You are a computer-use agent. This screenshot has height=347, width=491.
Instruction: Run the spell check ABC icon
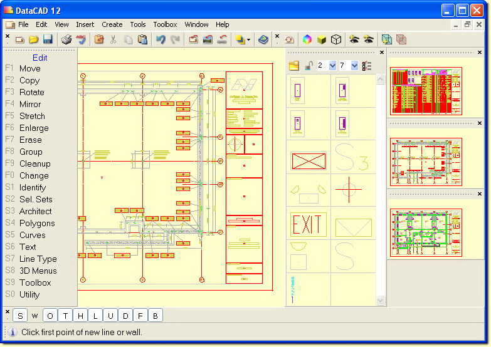click(x=81, y=39)
